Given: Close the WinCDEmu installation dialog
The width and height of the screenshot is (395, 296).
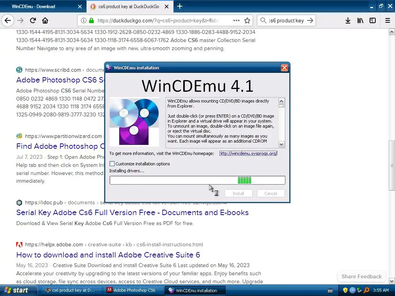Looking at the screenshot, I should 284,68.
